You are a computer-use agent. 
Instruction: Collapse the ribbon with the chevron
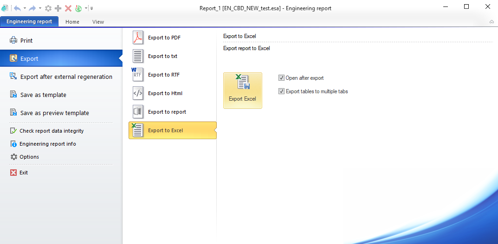coord(492,22)
